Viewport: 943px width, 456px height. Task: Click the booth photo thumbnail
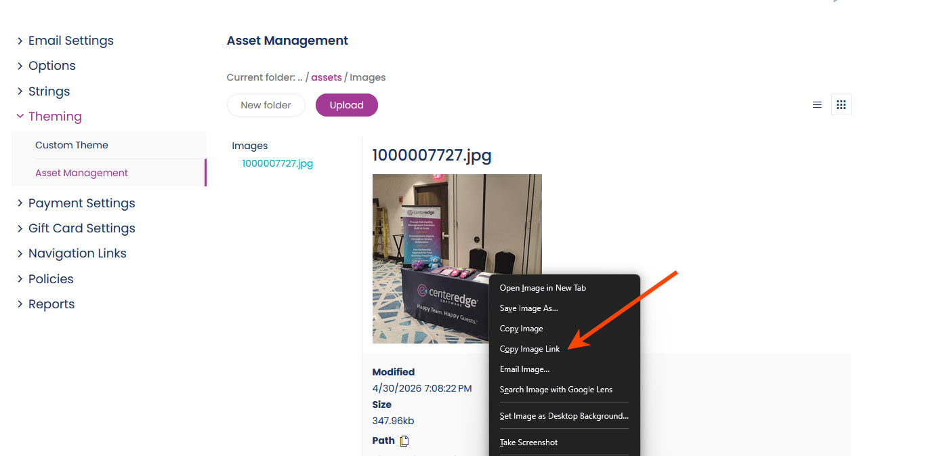point(457,259)
